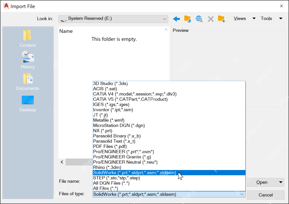The width and height of the screenshot is (289, 204).
Task: Select Rhino (*.3dm) file type
Action: [x=169, y=167]
